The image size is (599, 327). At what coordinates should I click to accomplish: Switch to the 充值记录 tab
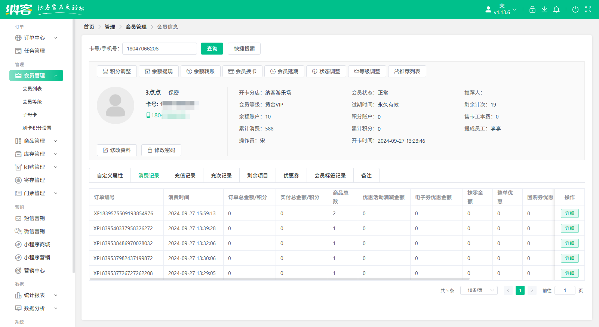[185, 176]
